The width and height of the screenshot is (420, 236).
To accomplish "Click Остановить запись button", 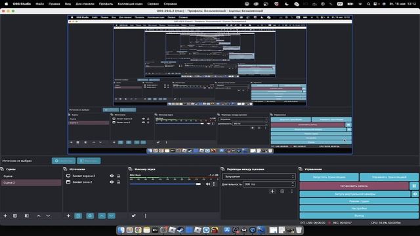I will tap(354, 186).
